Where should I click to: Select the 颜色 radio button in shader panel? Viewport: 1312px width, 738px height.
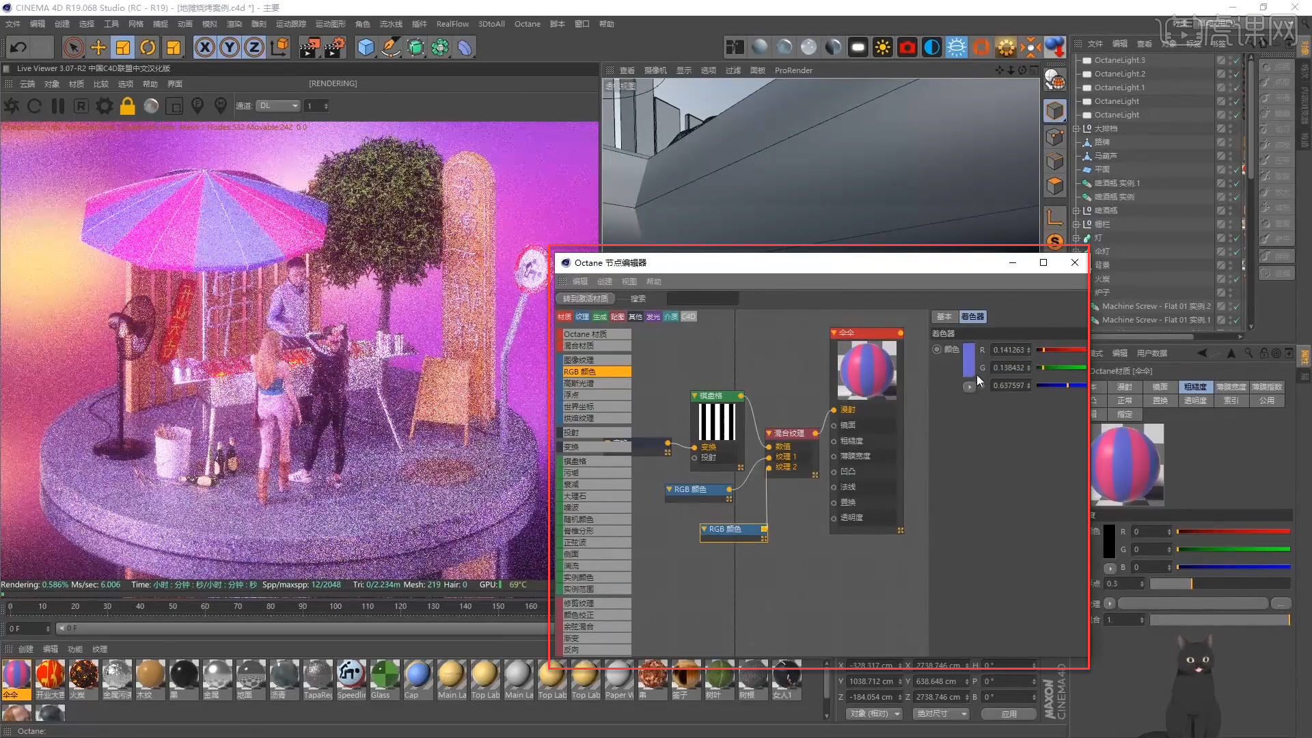pos(937,349)
